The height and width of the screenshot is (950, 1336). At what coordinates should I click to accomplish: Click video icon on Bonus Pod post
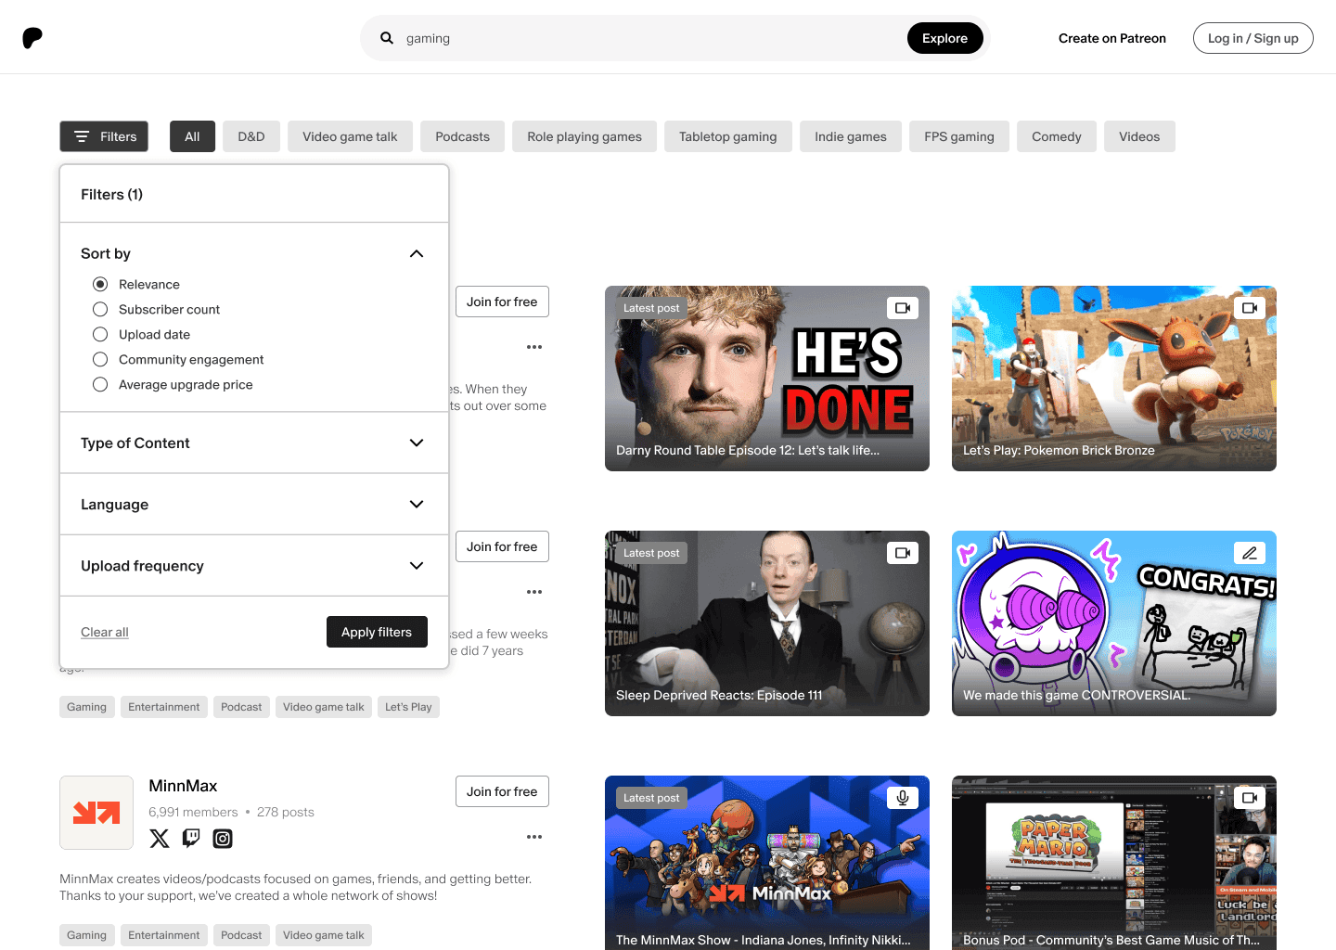1250,798
